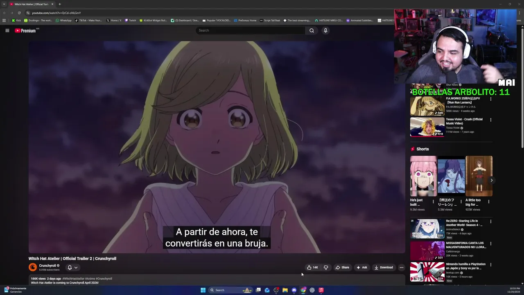Click the Windows taskbar search box
Viewport: 524px width, 295px height.
(x=230, y=290)
